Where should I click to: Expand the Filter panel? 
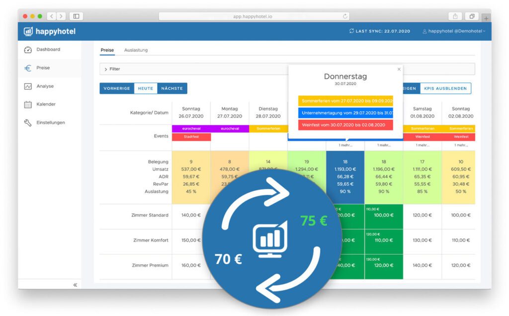(x=105, y=69)
